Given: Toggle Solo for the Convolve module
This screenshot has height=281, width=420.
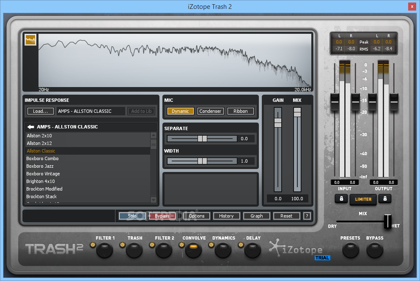Looking at the screenshot, I should [x=132, y=216].
